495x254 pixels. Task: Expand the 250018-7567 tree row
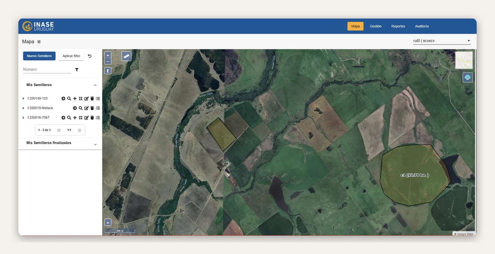(x=23, y=118)
